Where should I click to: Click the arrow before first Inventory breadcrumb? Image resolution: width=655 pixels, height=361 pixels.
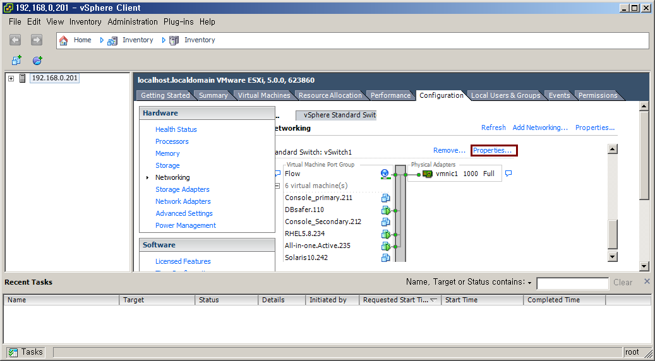[102, 40]
